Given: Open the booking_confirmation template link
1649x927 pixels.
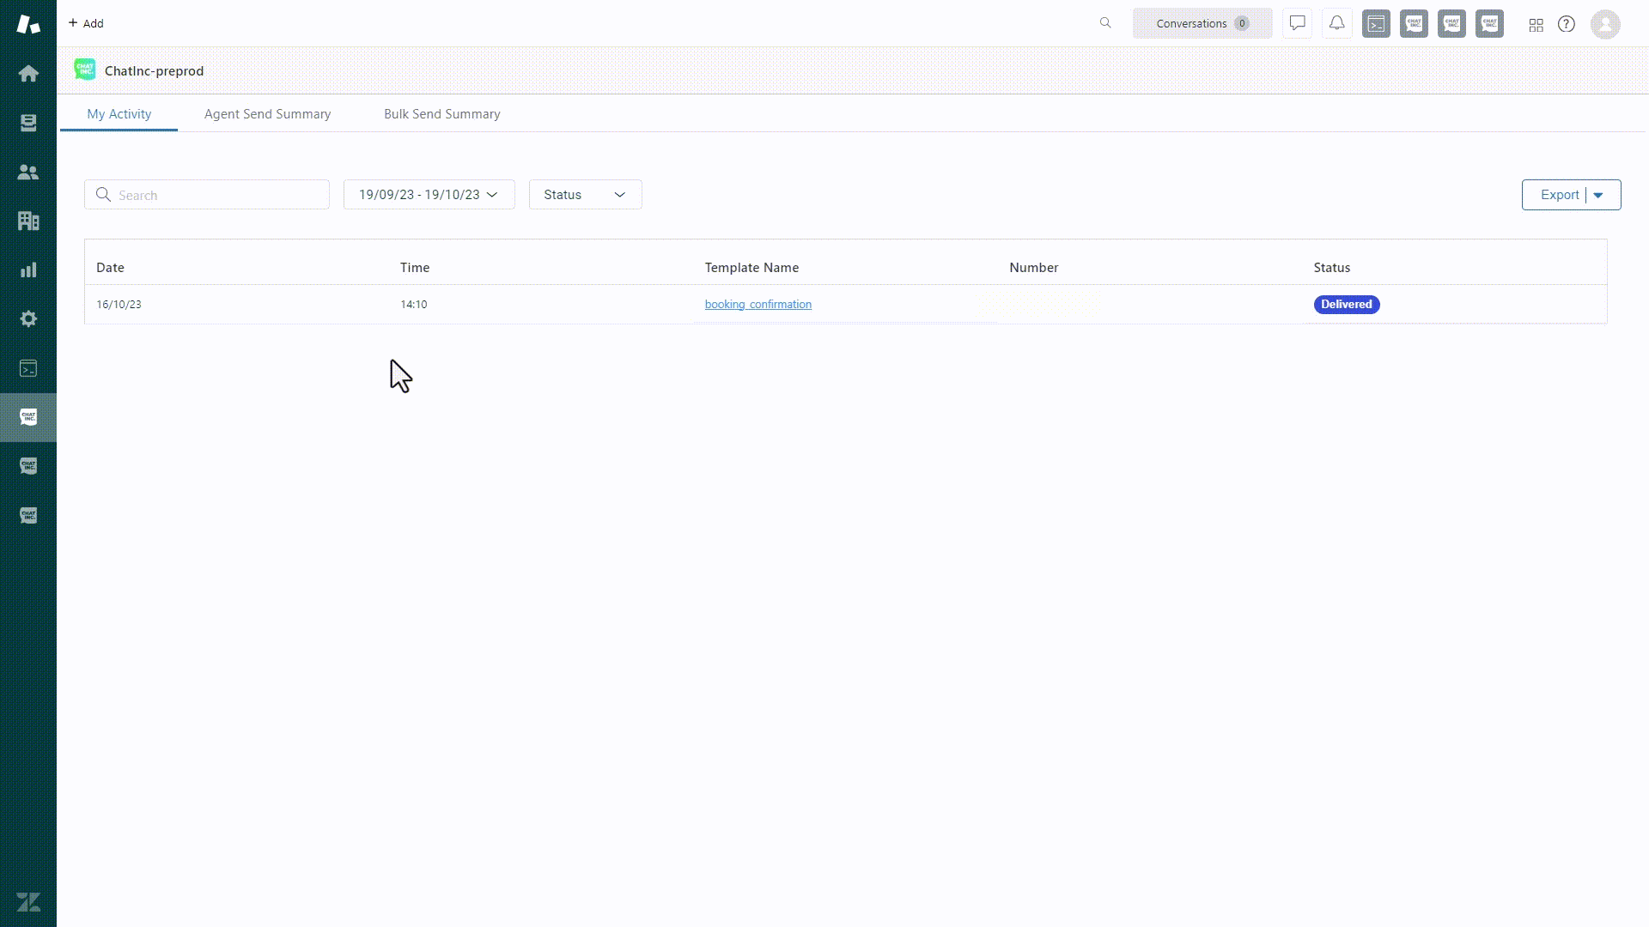Looking at the screenshot, I should tap(758, 305).
